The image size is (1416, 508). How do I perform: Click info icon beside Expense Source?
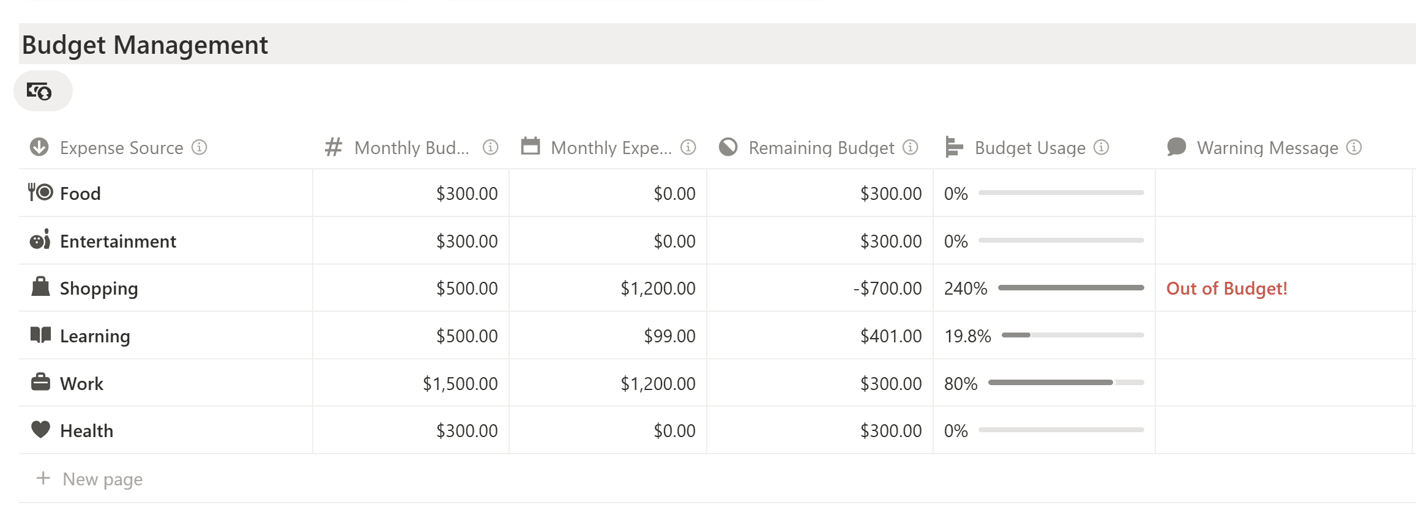(199, 147)
